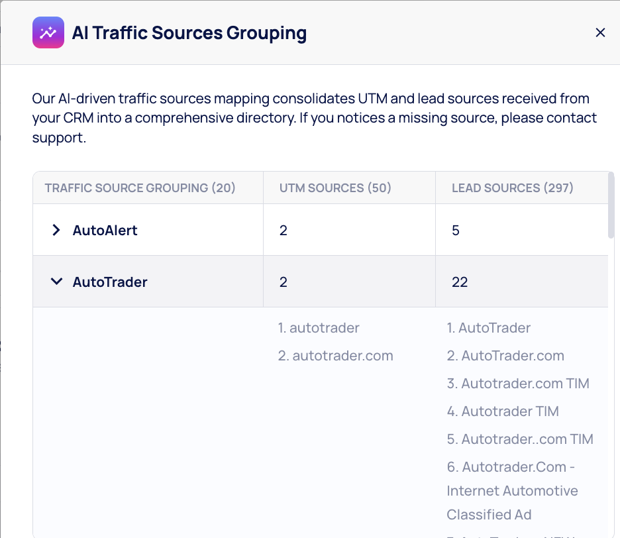Select the AutoAlert grouping name
The width and height of the screenshot is (620, 538).
(105, 230)
